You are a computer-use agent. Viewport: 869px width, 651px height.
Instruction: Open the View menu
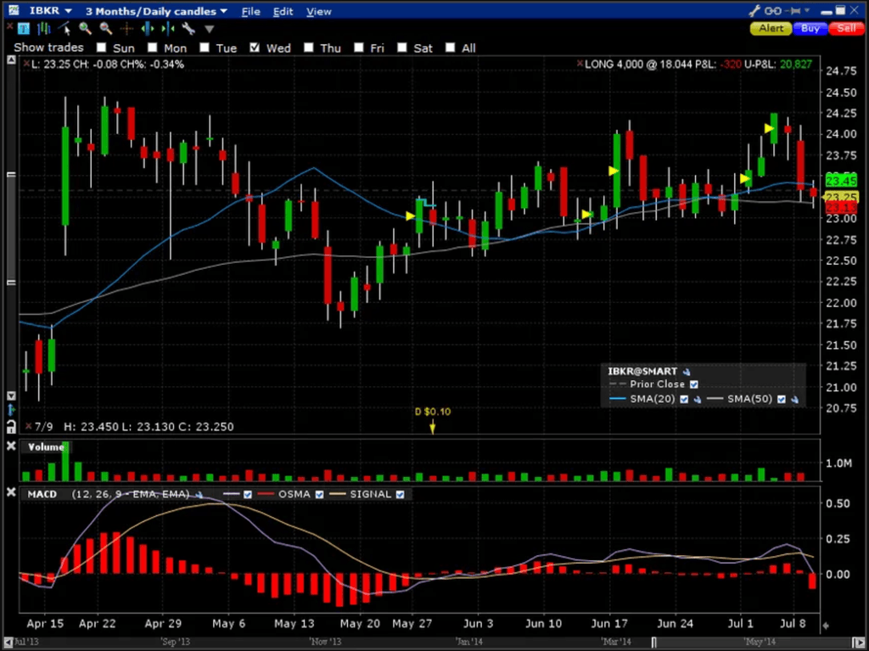tap(318, 11)
